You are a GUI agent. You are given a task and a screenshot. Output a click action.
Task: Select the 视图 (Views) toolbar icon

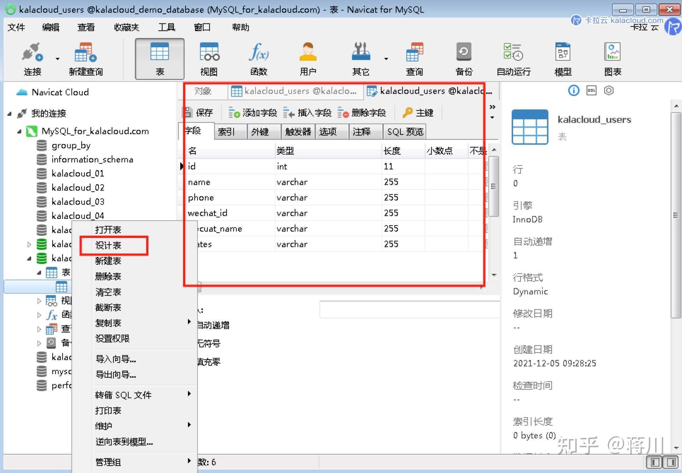click(209, 58)
